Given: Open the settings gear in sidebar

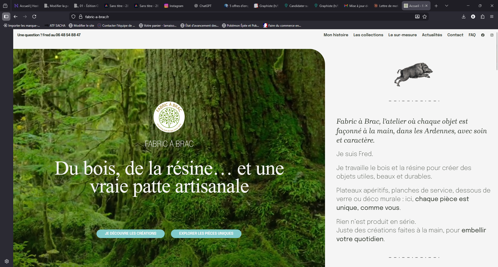Looking at the screenshot, I should 7,261.
